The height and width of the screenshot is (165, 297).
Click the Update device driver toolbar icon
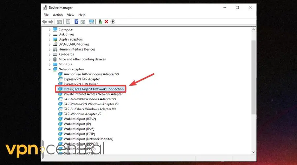coord(100,21)
